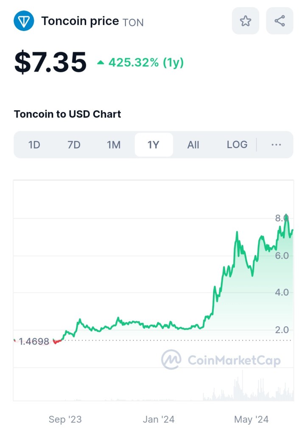Open the three-dots more chart options
This screenshot has height=434, width=307.
pyautogui.click(x=276, y=145)
